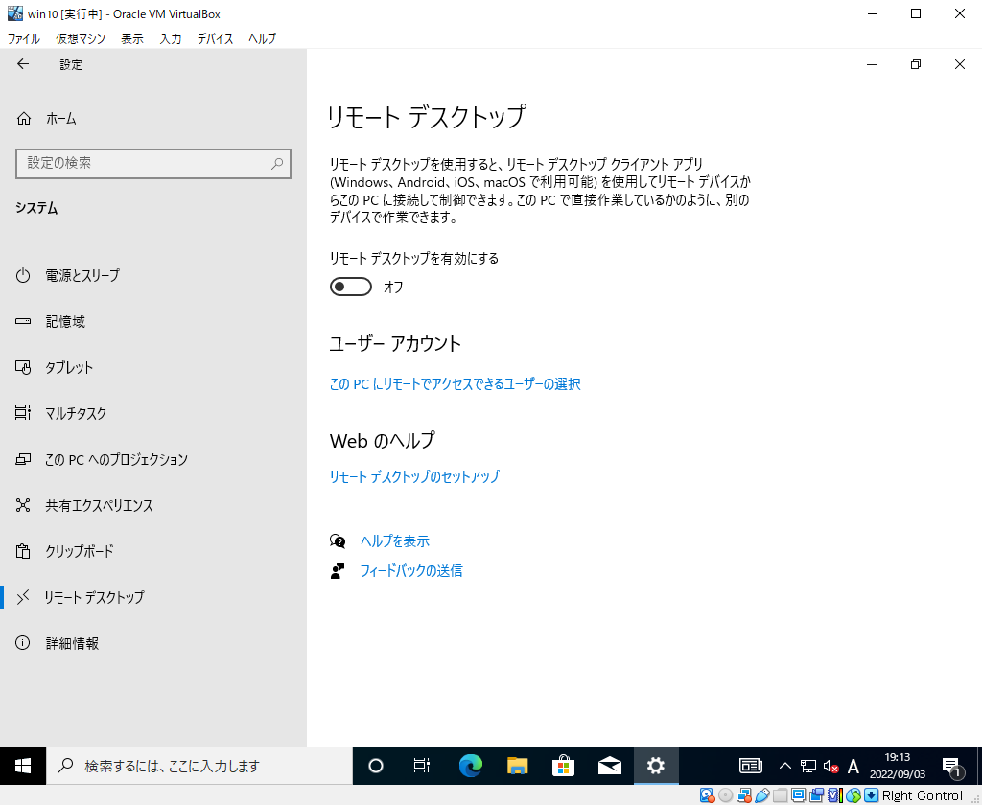Enable the remote desktop toggle switch
The width and height of the screenshot is (982, 805).
(350, 286)
